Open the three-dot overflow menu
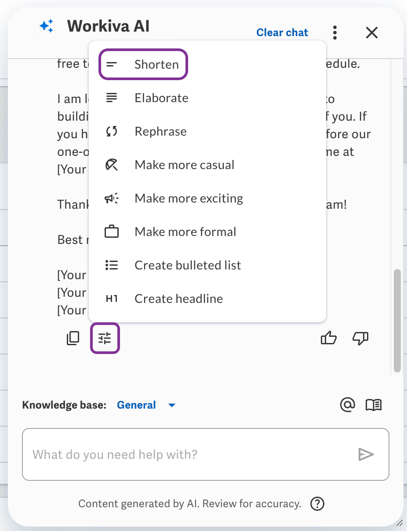This screenshot has width=407, height=531. 335,33
